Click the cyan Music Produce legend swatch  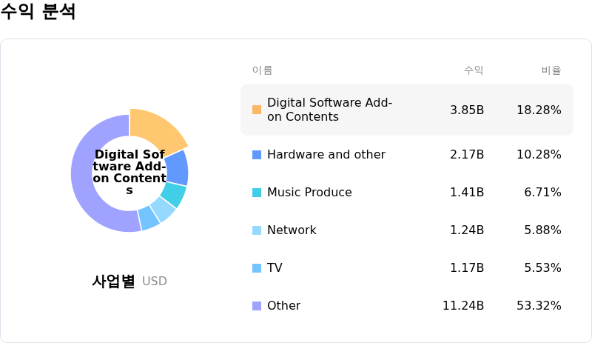coord(257,193)
